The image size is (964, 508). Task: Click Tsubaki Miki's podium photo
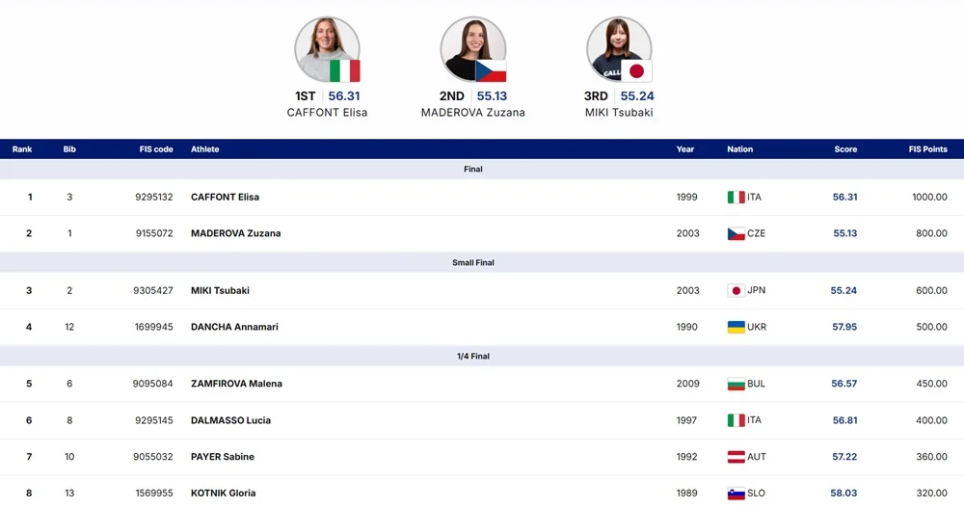tap(618, 49)
